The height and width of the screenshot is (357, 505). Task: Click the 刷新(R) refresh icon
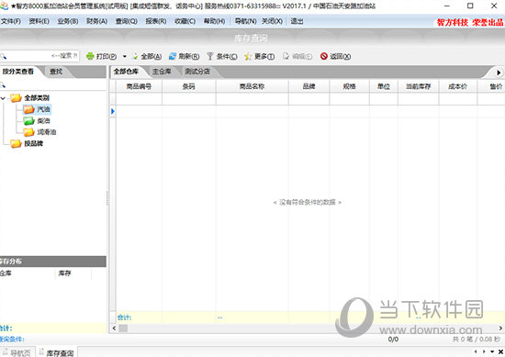tap(173, 56)
